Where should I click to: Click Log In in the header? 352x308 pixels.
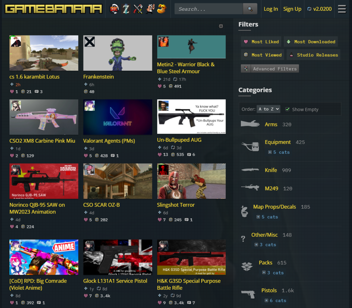(x=271, y=9)
